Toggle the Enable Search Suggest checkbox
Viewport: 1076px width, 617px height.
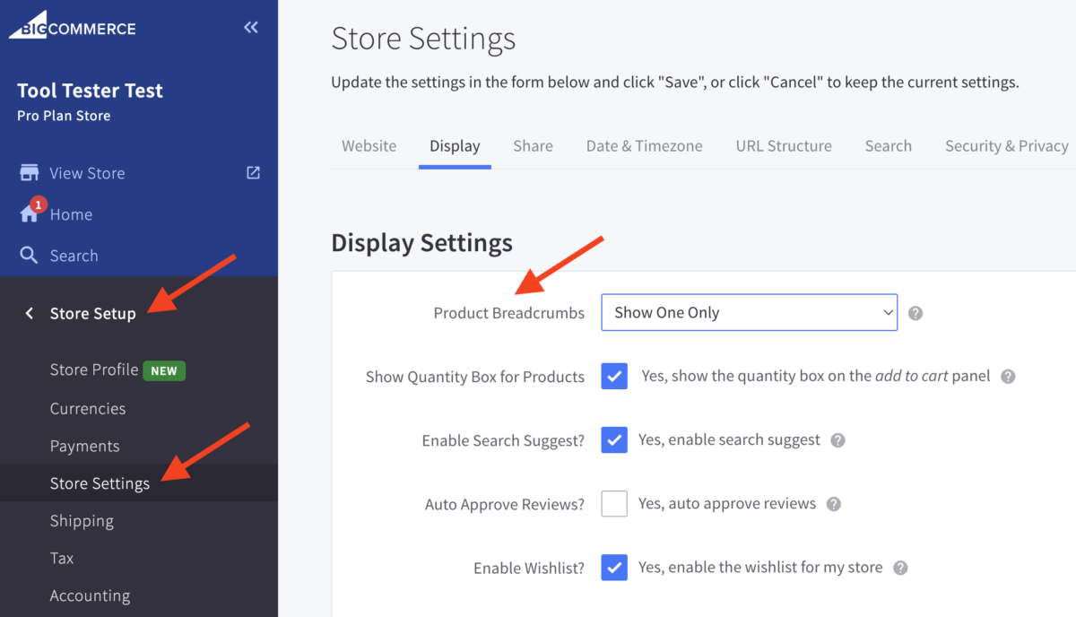pos(614,440)
